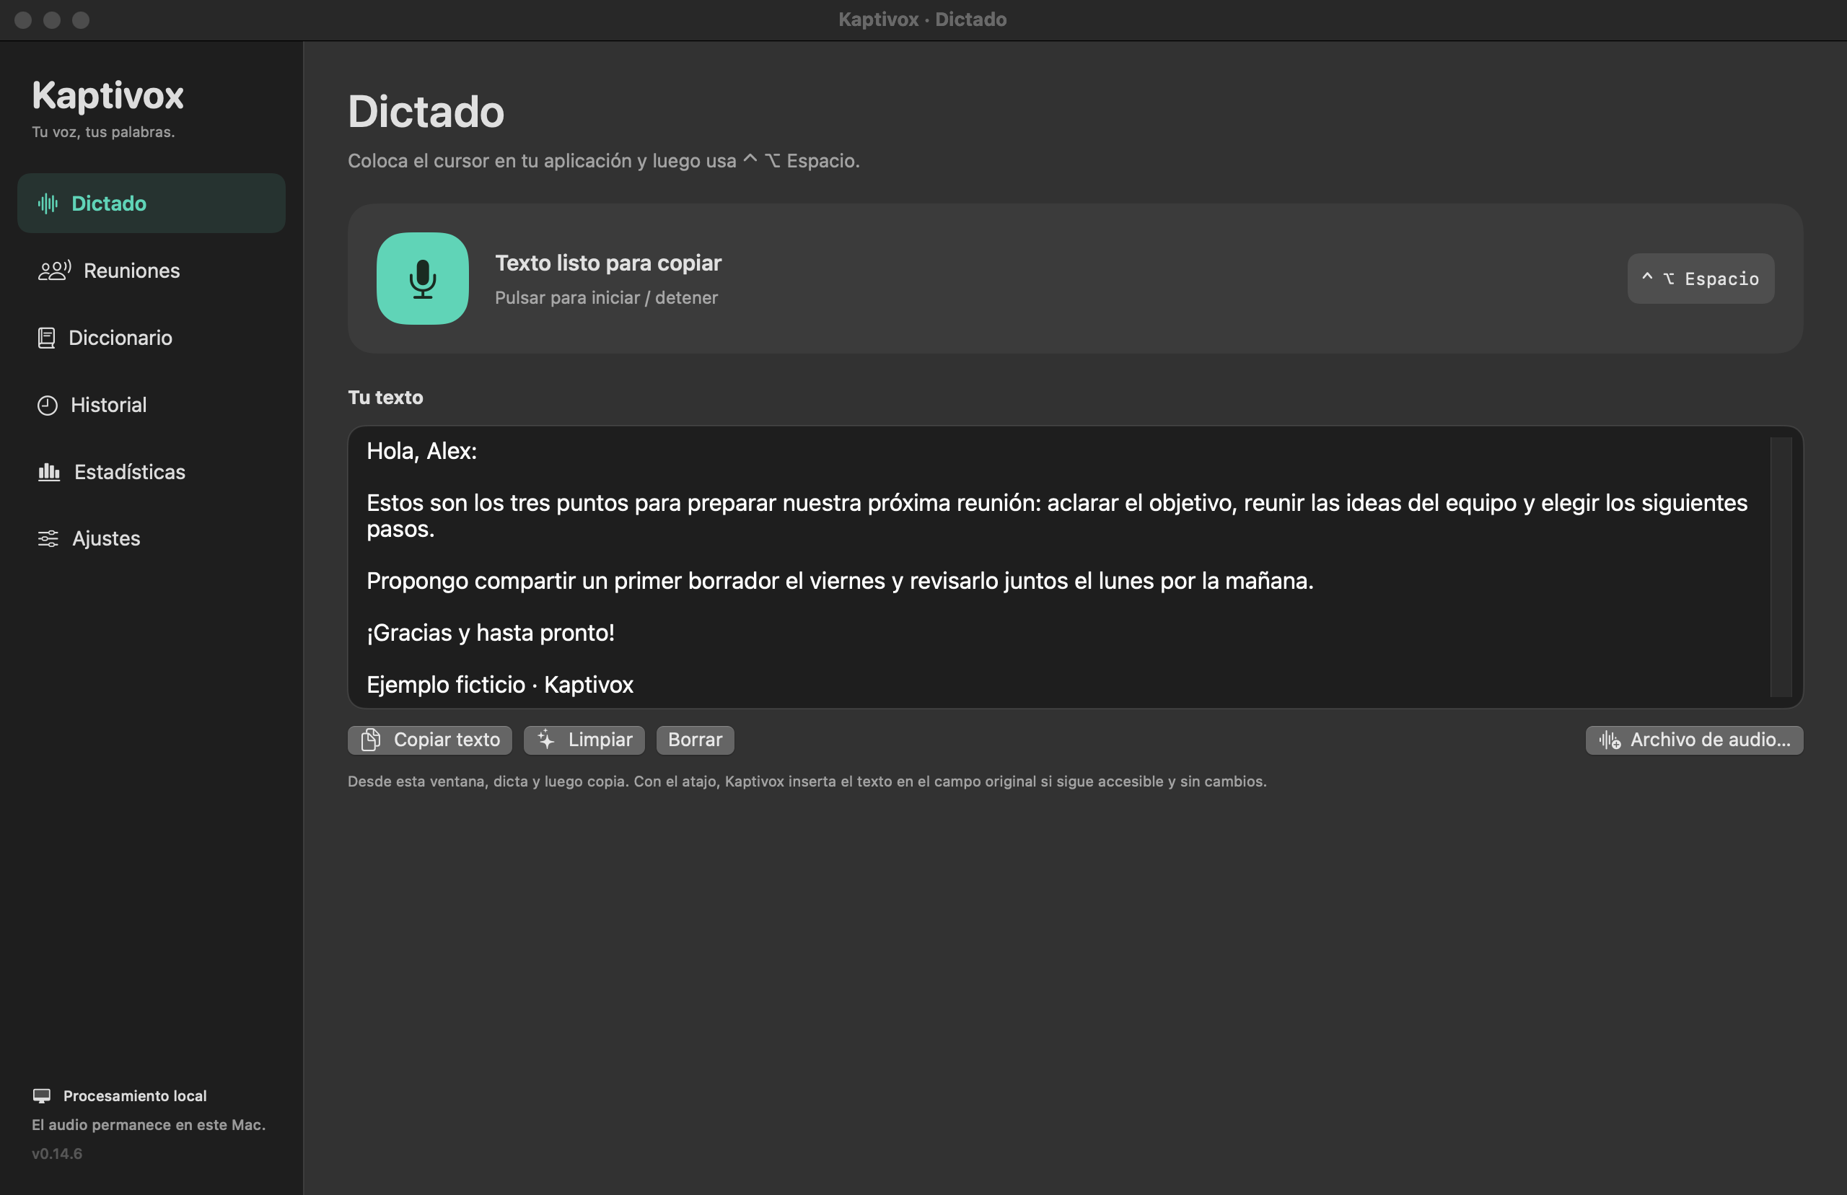1847x1195 pixels.
Task: Open the Ajustes sliders icon
Action: point(48,538)
